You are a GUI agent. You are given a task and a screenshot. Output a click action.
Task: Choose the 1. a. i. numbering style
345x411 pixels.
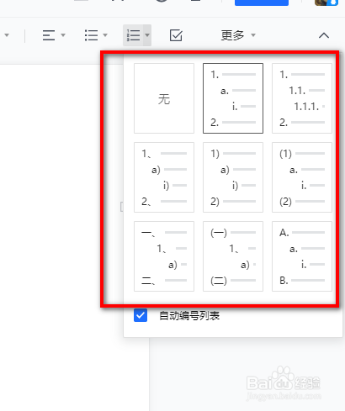point(233,98)
